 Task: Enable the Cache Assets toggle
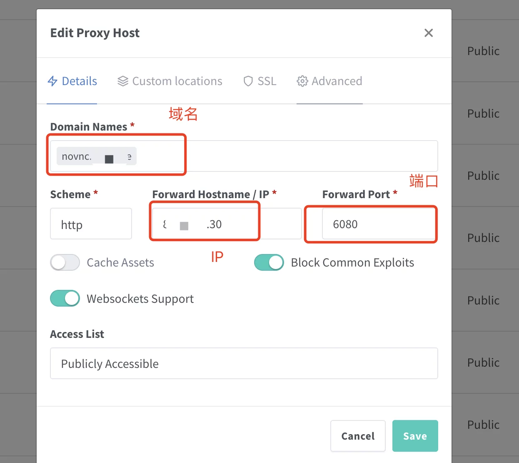65,262
